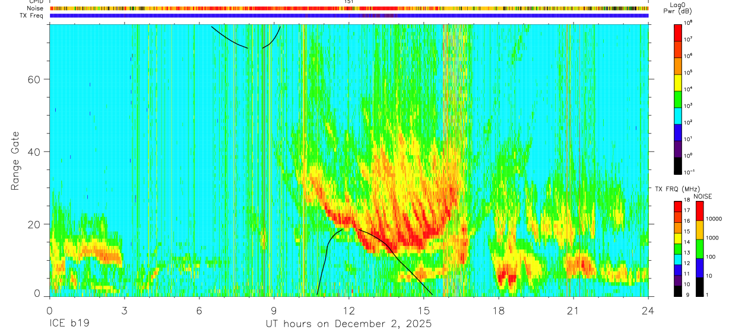Click the green segment of the NOISE color bar

(699, 249)
